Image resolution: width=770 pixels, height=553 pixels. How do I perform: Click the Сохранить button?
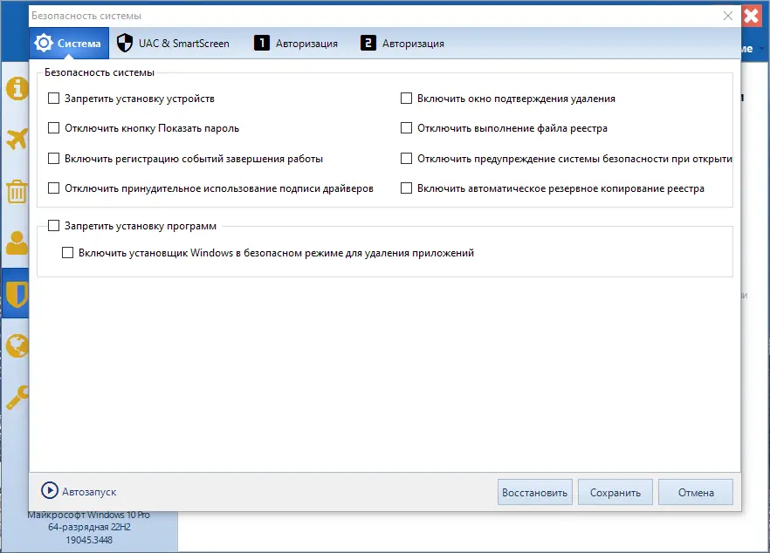[615, 492]
